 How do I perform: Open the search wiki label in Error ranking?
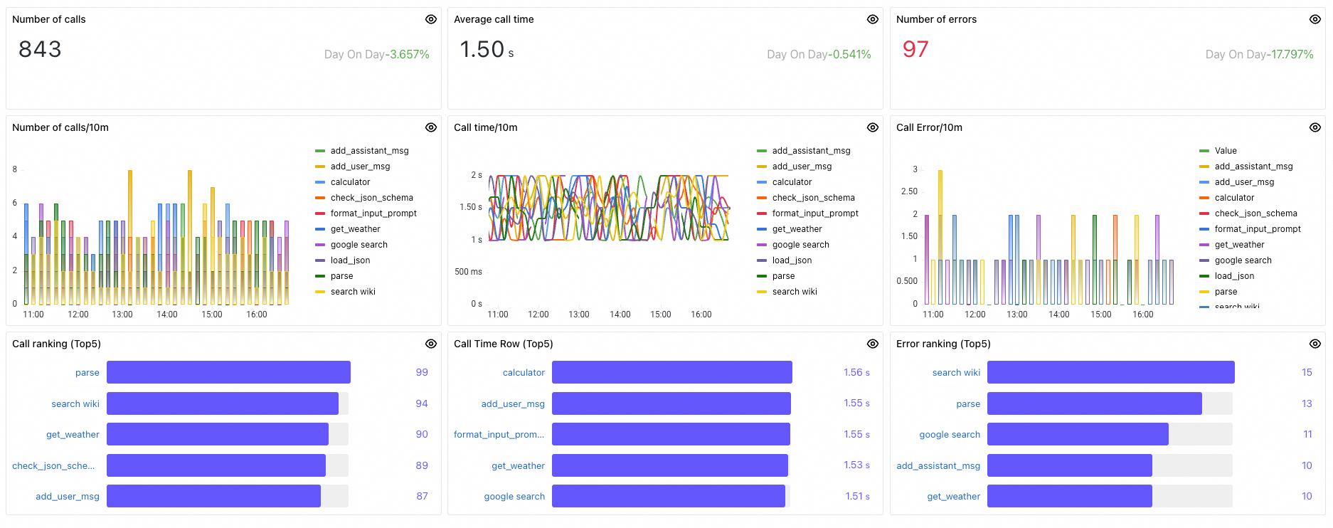956,372
